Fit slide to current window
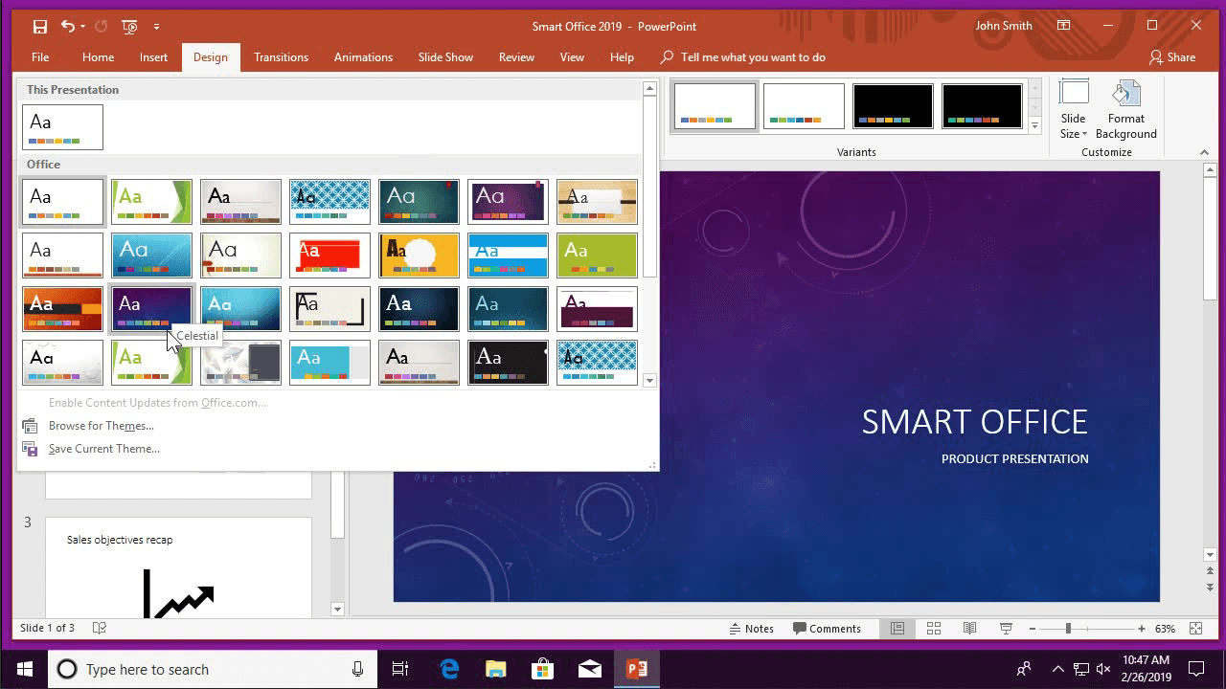1226x689 pixels. point(1194,629)
